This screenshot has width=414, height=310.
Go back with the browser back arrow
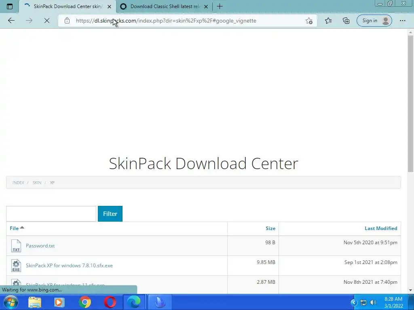point(11,21)
